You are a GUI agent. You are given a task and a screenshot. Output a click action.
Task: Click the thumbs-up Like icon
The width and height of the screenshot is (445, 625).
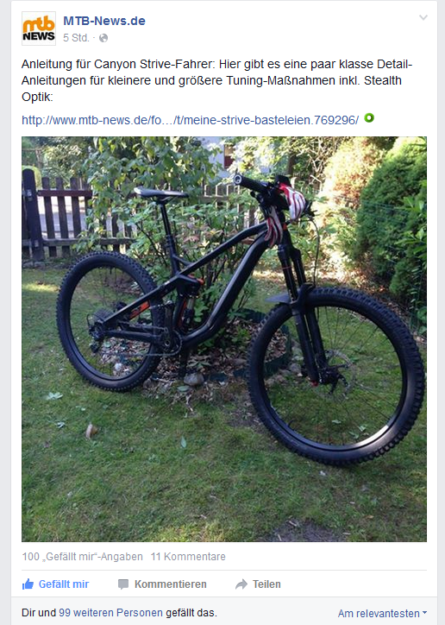(28, 584)
